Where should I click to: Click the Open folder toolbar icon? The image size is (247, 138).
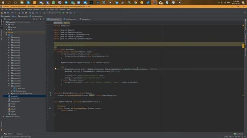pyautogui.click(x=2, y=13)
